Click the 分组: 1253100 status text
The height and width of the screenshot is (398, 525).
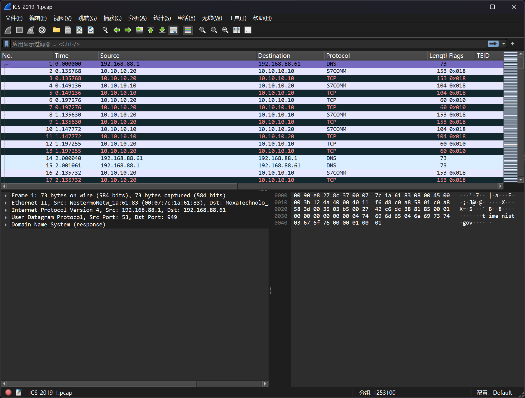click(x=377, y=393)
